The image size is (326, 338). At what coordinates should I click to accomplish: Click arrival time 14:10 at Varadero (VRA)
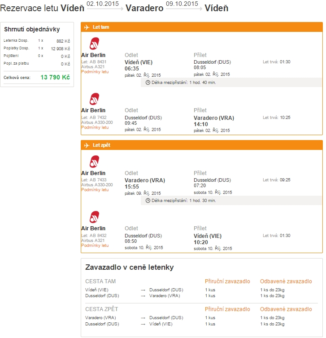pos(201,124)
